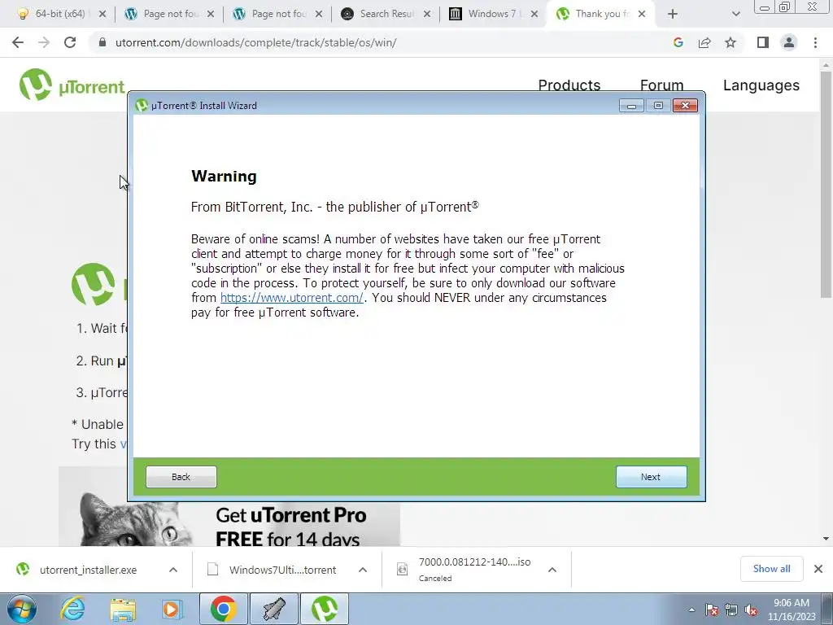Open the Products menu on the website
This screenshot has height=625, width=833.
coord(569,85)
